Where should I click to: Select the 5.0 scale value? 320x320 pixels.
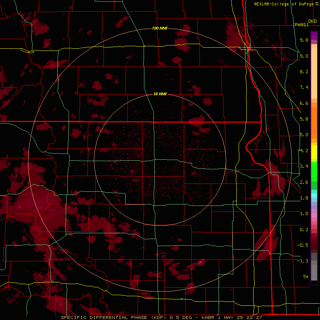304,135
